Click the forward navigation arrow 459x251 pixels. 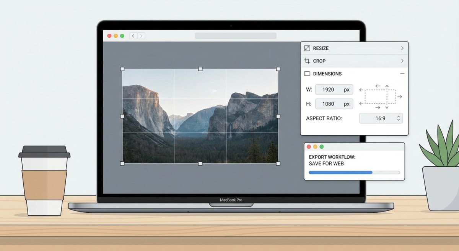141,35
